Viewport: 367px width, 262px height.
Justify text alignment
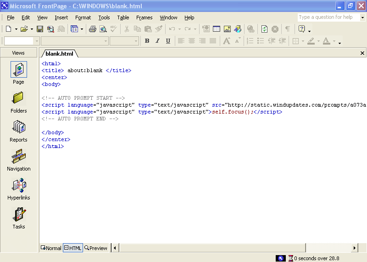click(213, 41)
